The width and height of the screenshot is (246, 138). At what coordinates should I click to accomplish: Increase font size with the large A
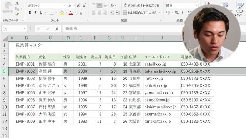point(78,6)
